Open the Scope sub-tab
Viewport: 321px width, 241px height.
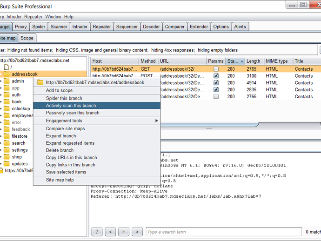[x=27, y=38]
